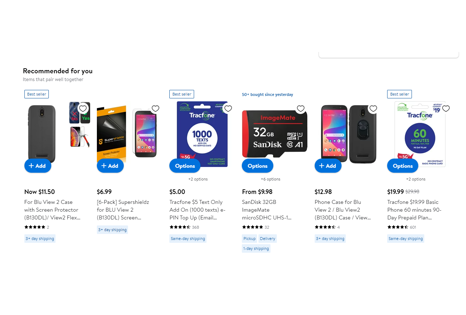
Task: Toggle heart on Tracfone 1000 Texts card
Action: (228, 109)
